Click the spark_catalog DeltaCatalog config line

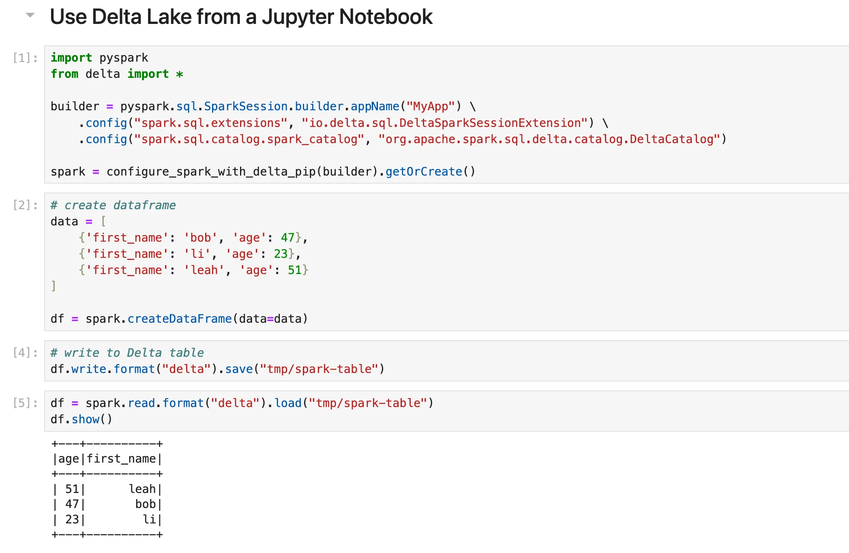point(401,139)
